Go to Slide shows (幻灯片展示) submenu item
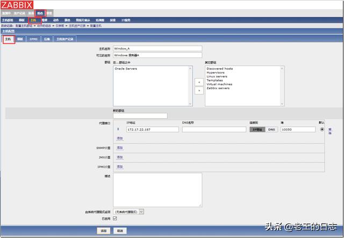This screenshot has height=238, width=344. [83, 20]
